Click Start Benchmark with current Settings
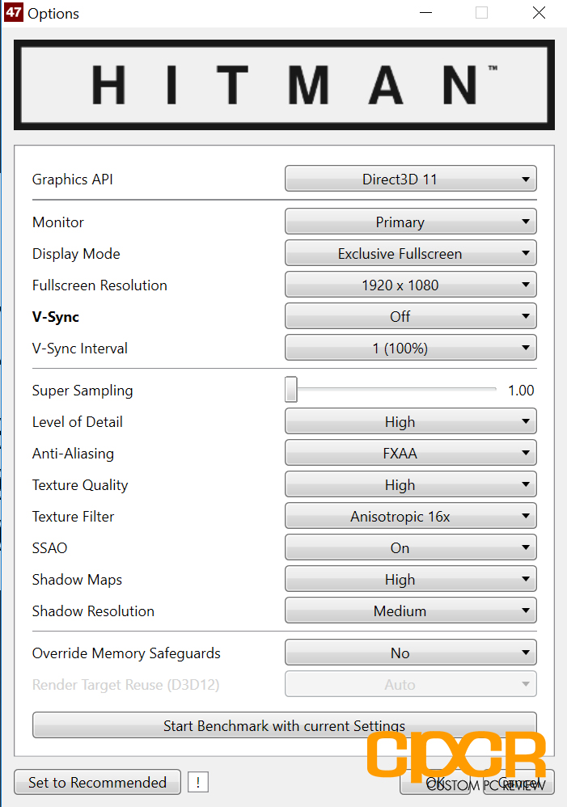The width and height of the screenshot is (567, 807). coord(284,725)
